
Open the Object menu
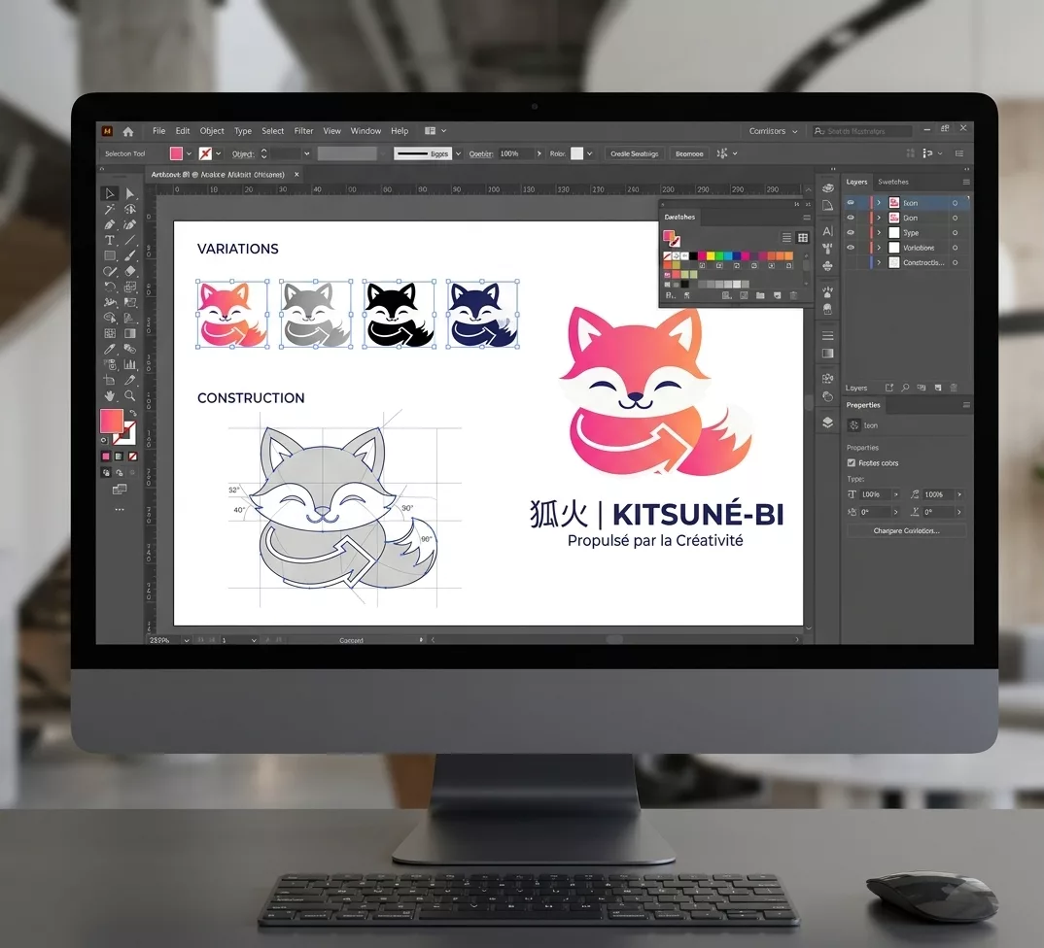[x=212, y=131]
